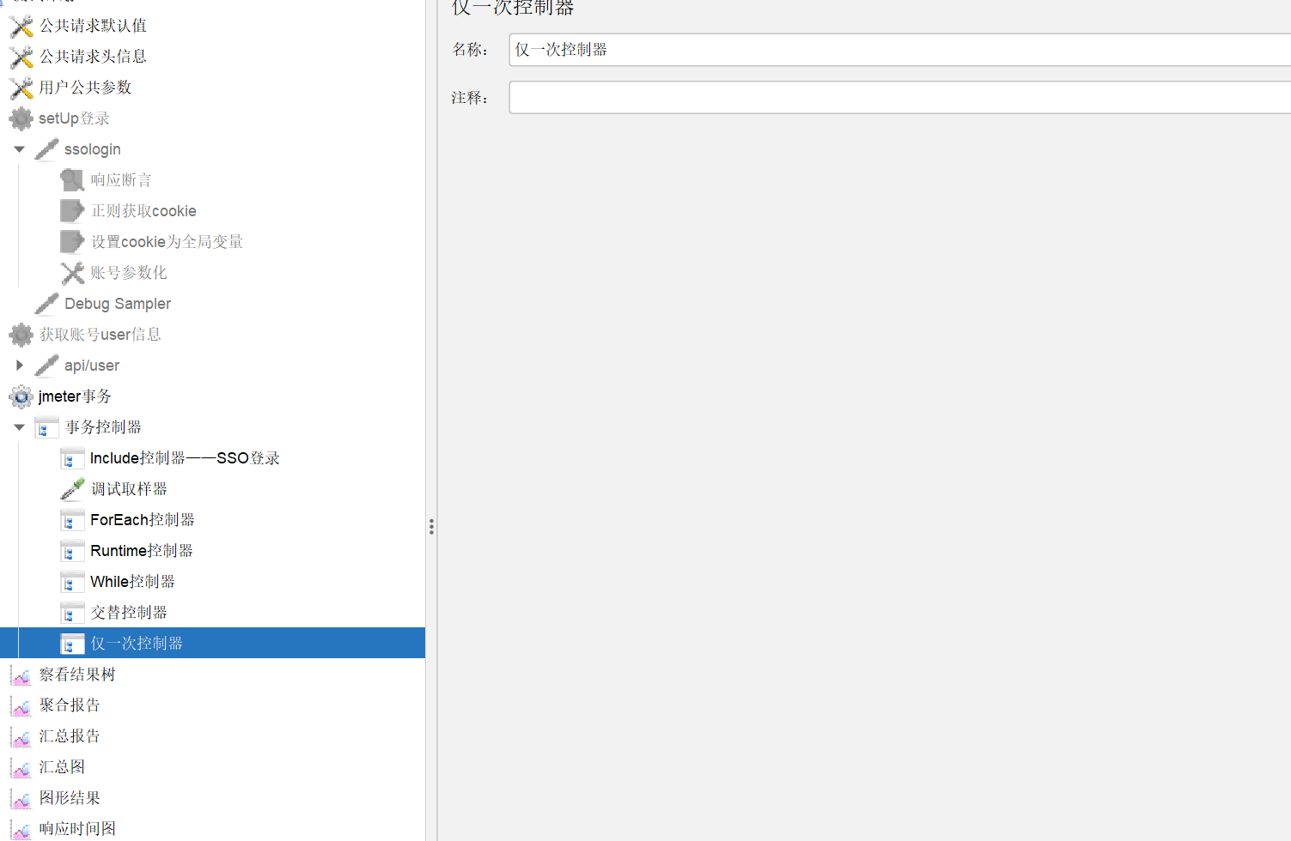Select the ForEach控制器 label
Screen dimensions: 1291x841
[x=143, y=520]
